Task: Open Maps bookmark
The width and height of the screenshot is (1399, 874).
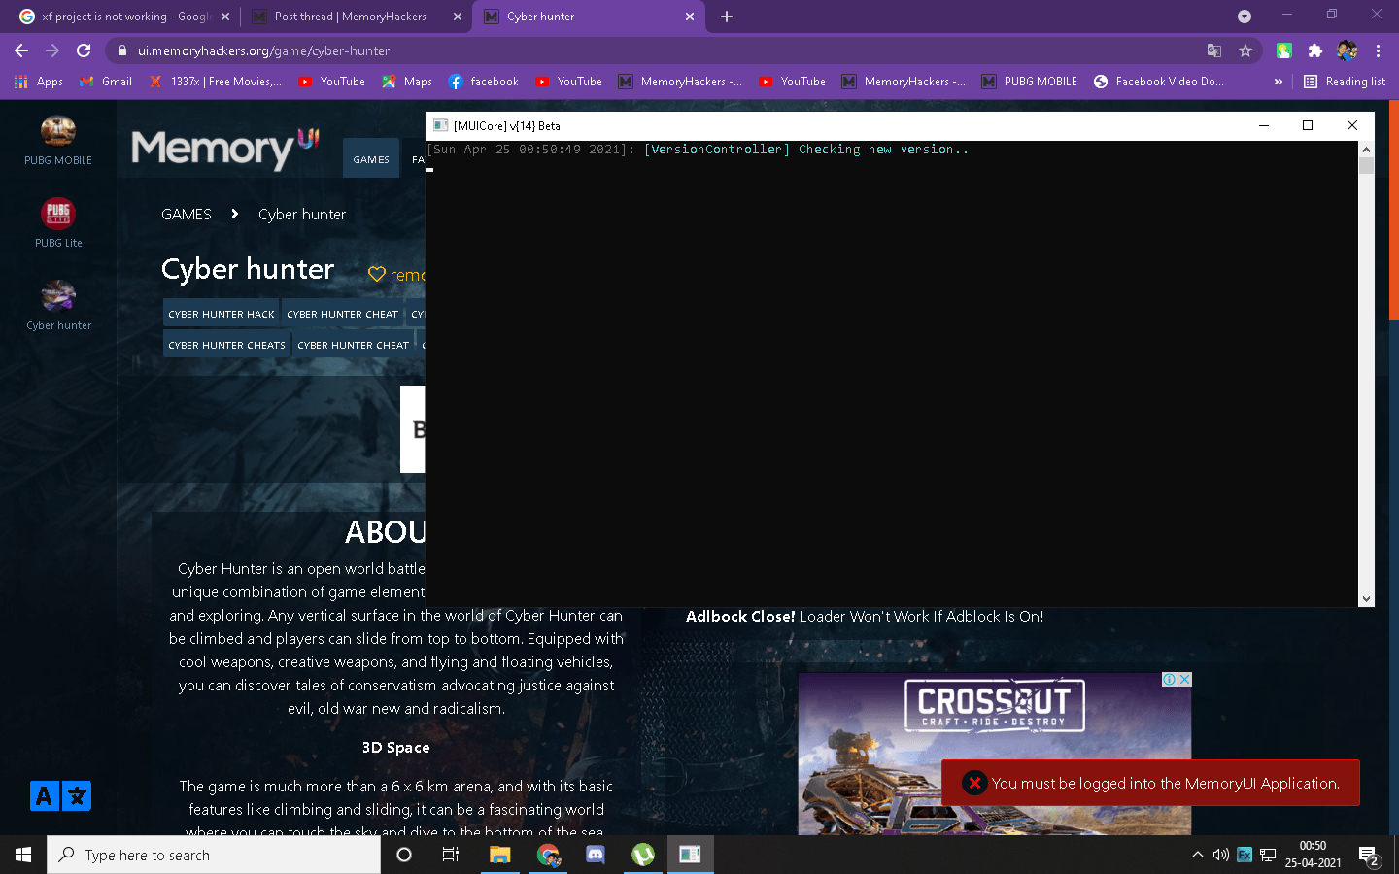Action: coord(407,82)
